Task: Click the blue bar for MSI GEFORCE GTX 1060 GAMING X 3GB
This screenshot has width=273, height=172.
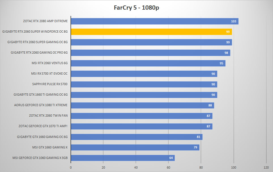Action: click(x=123, y=158)
